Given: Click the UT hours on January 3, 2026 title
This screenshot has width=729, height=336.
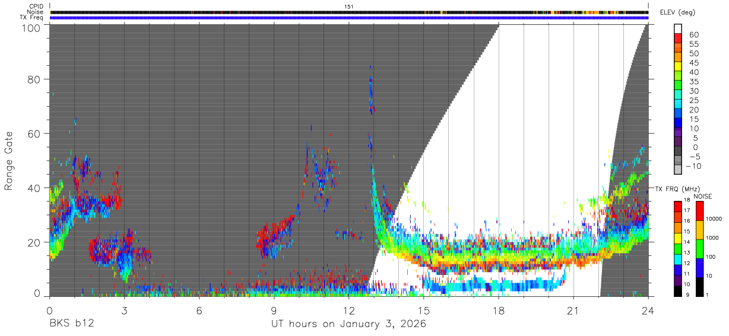Looking at the screenshot, I should [348, 324].
